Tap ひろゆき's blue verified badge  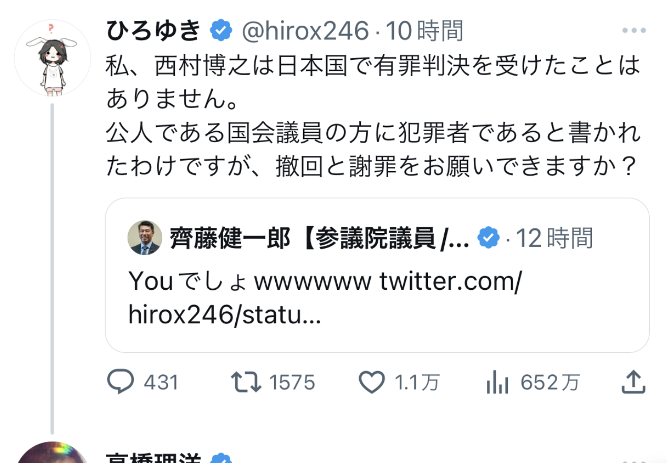(221, 31)
